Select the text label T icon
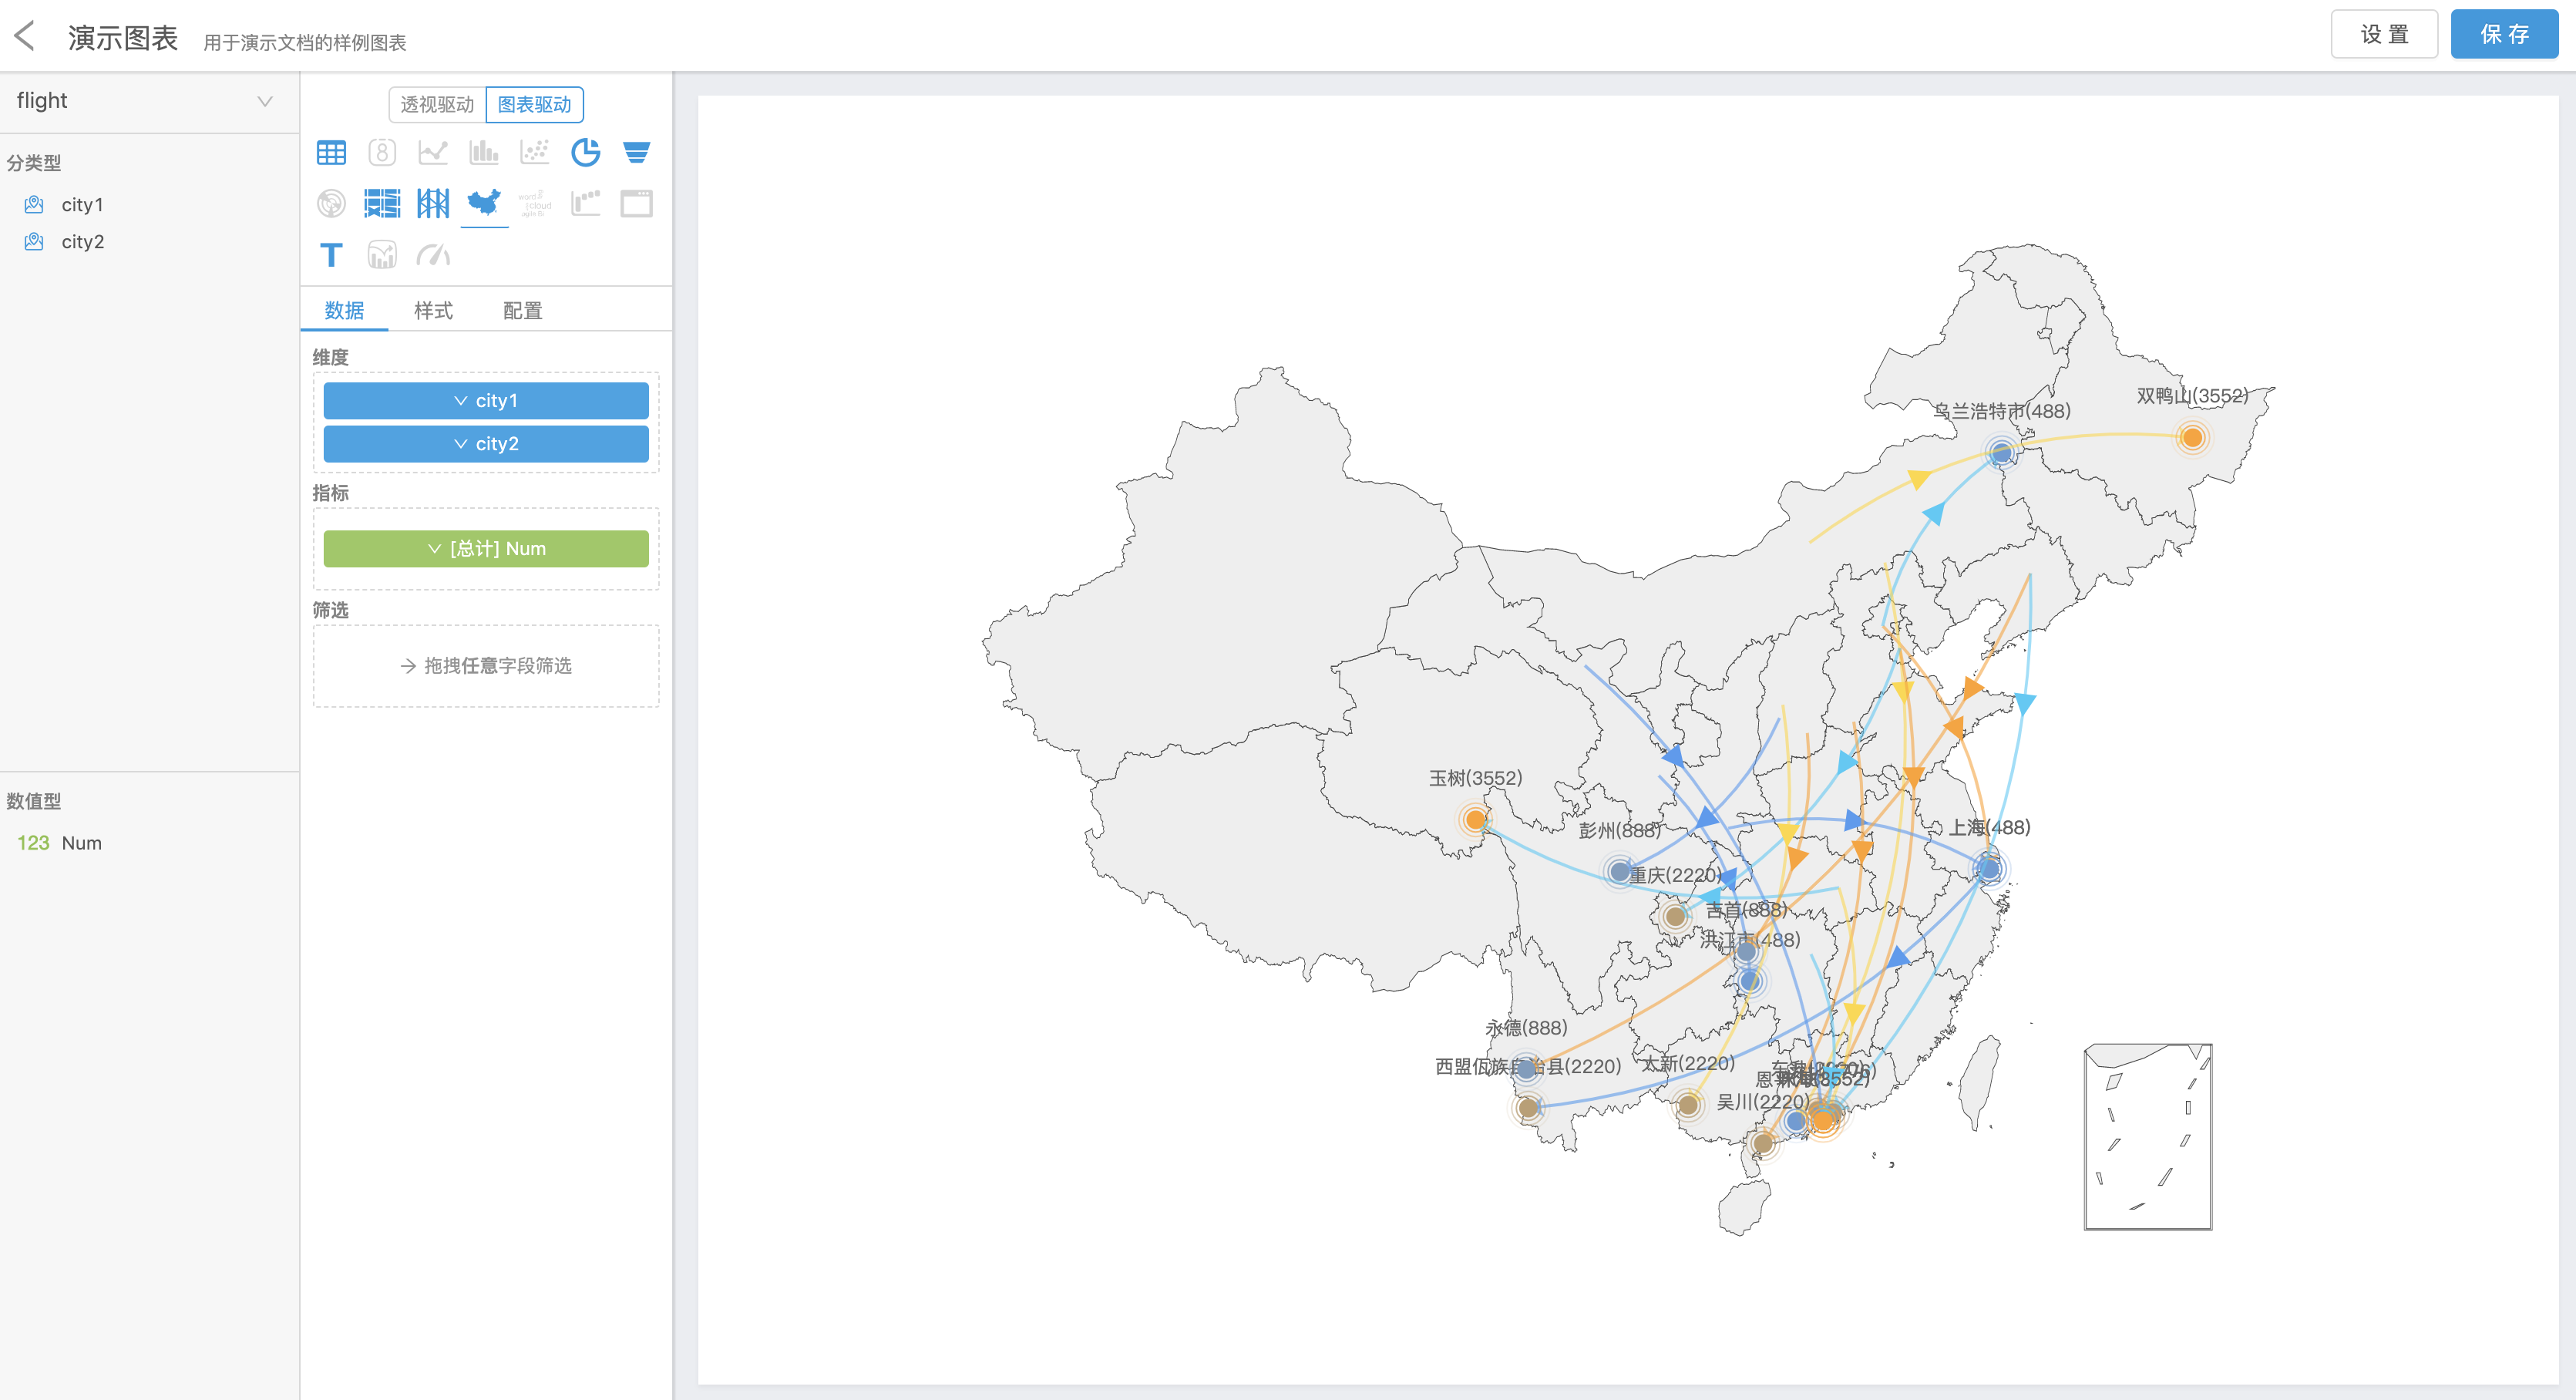This screenshot has width=2576, height=1400. (x=331, y=255)
